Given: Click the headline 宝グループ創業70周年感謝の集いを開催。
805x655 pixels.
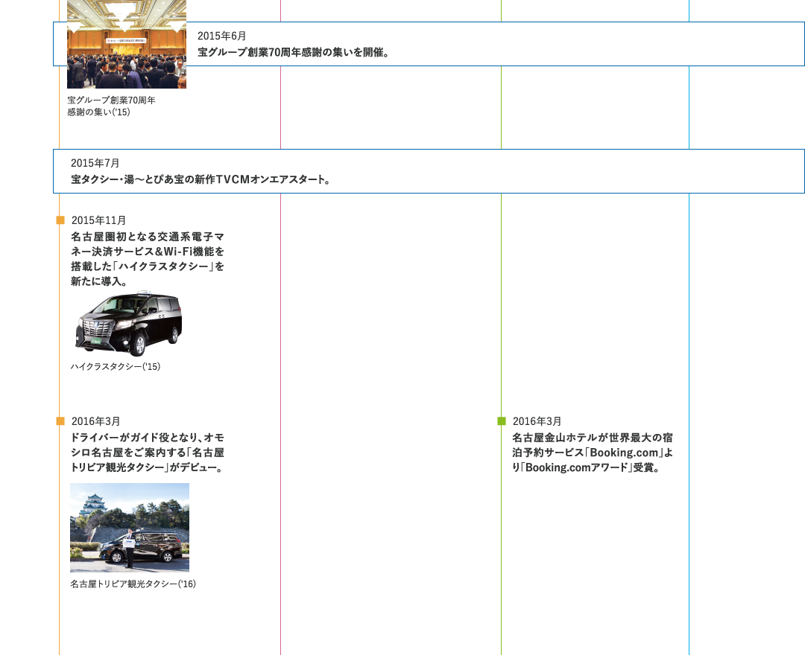Looking at the screenshot, I should point(293,52).
